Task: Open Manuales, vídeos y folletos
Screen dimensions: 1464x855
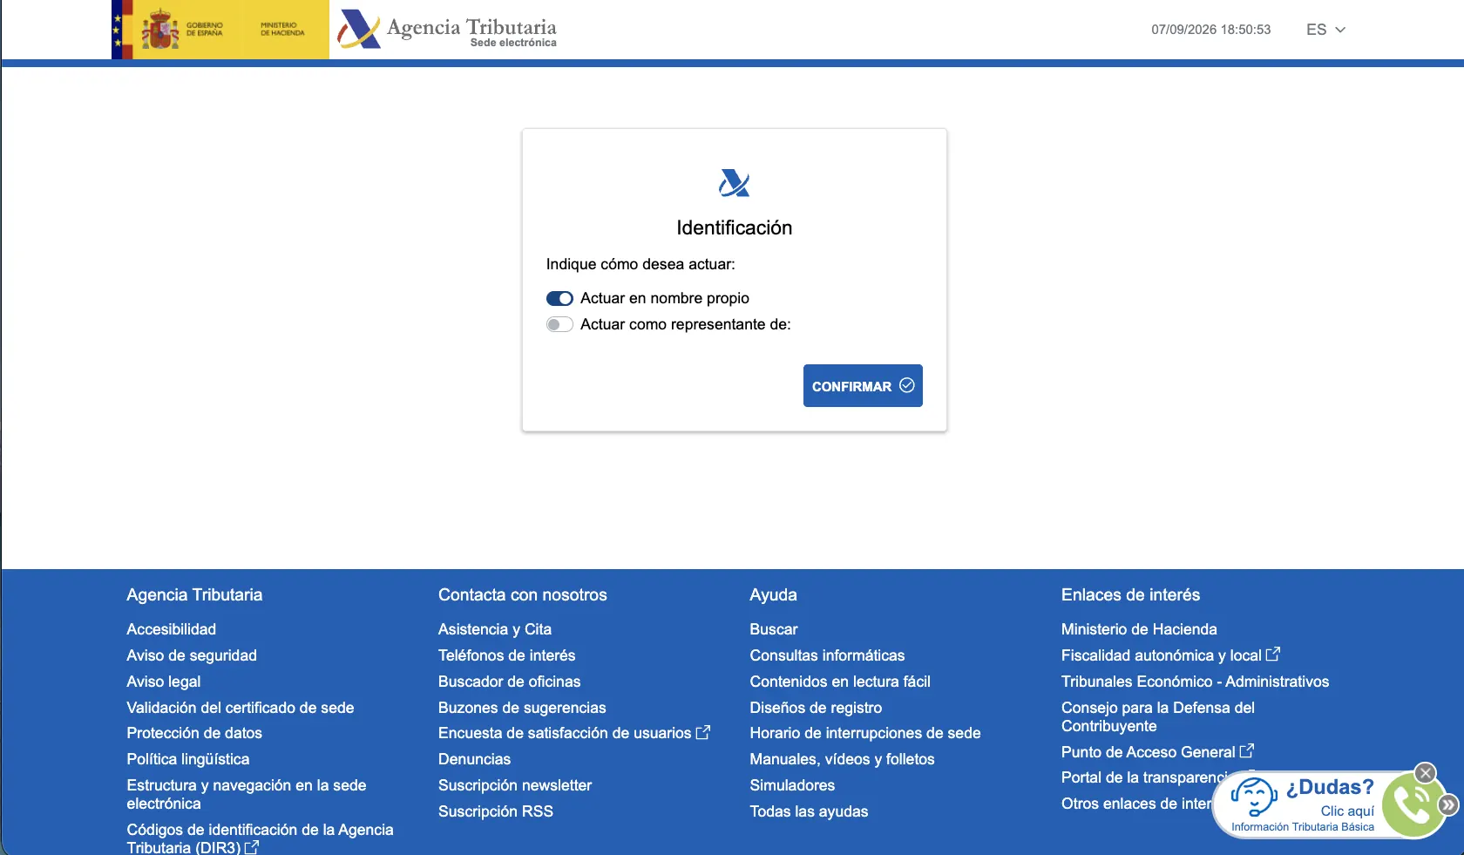Action: tap(842, 759)
